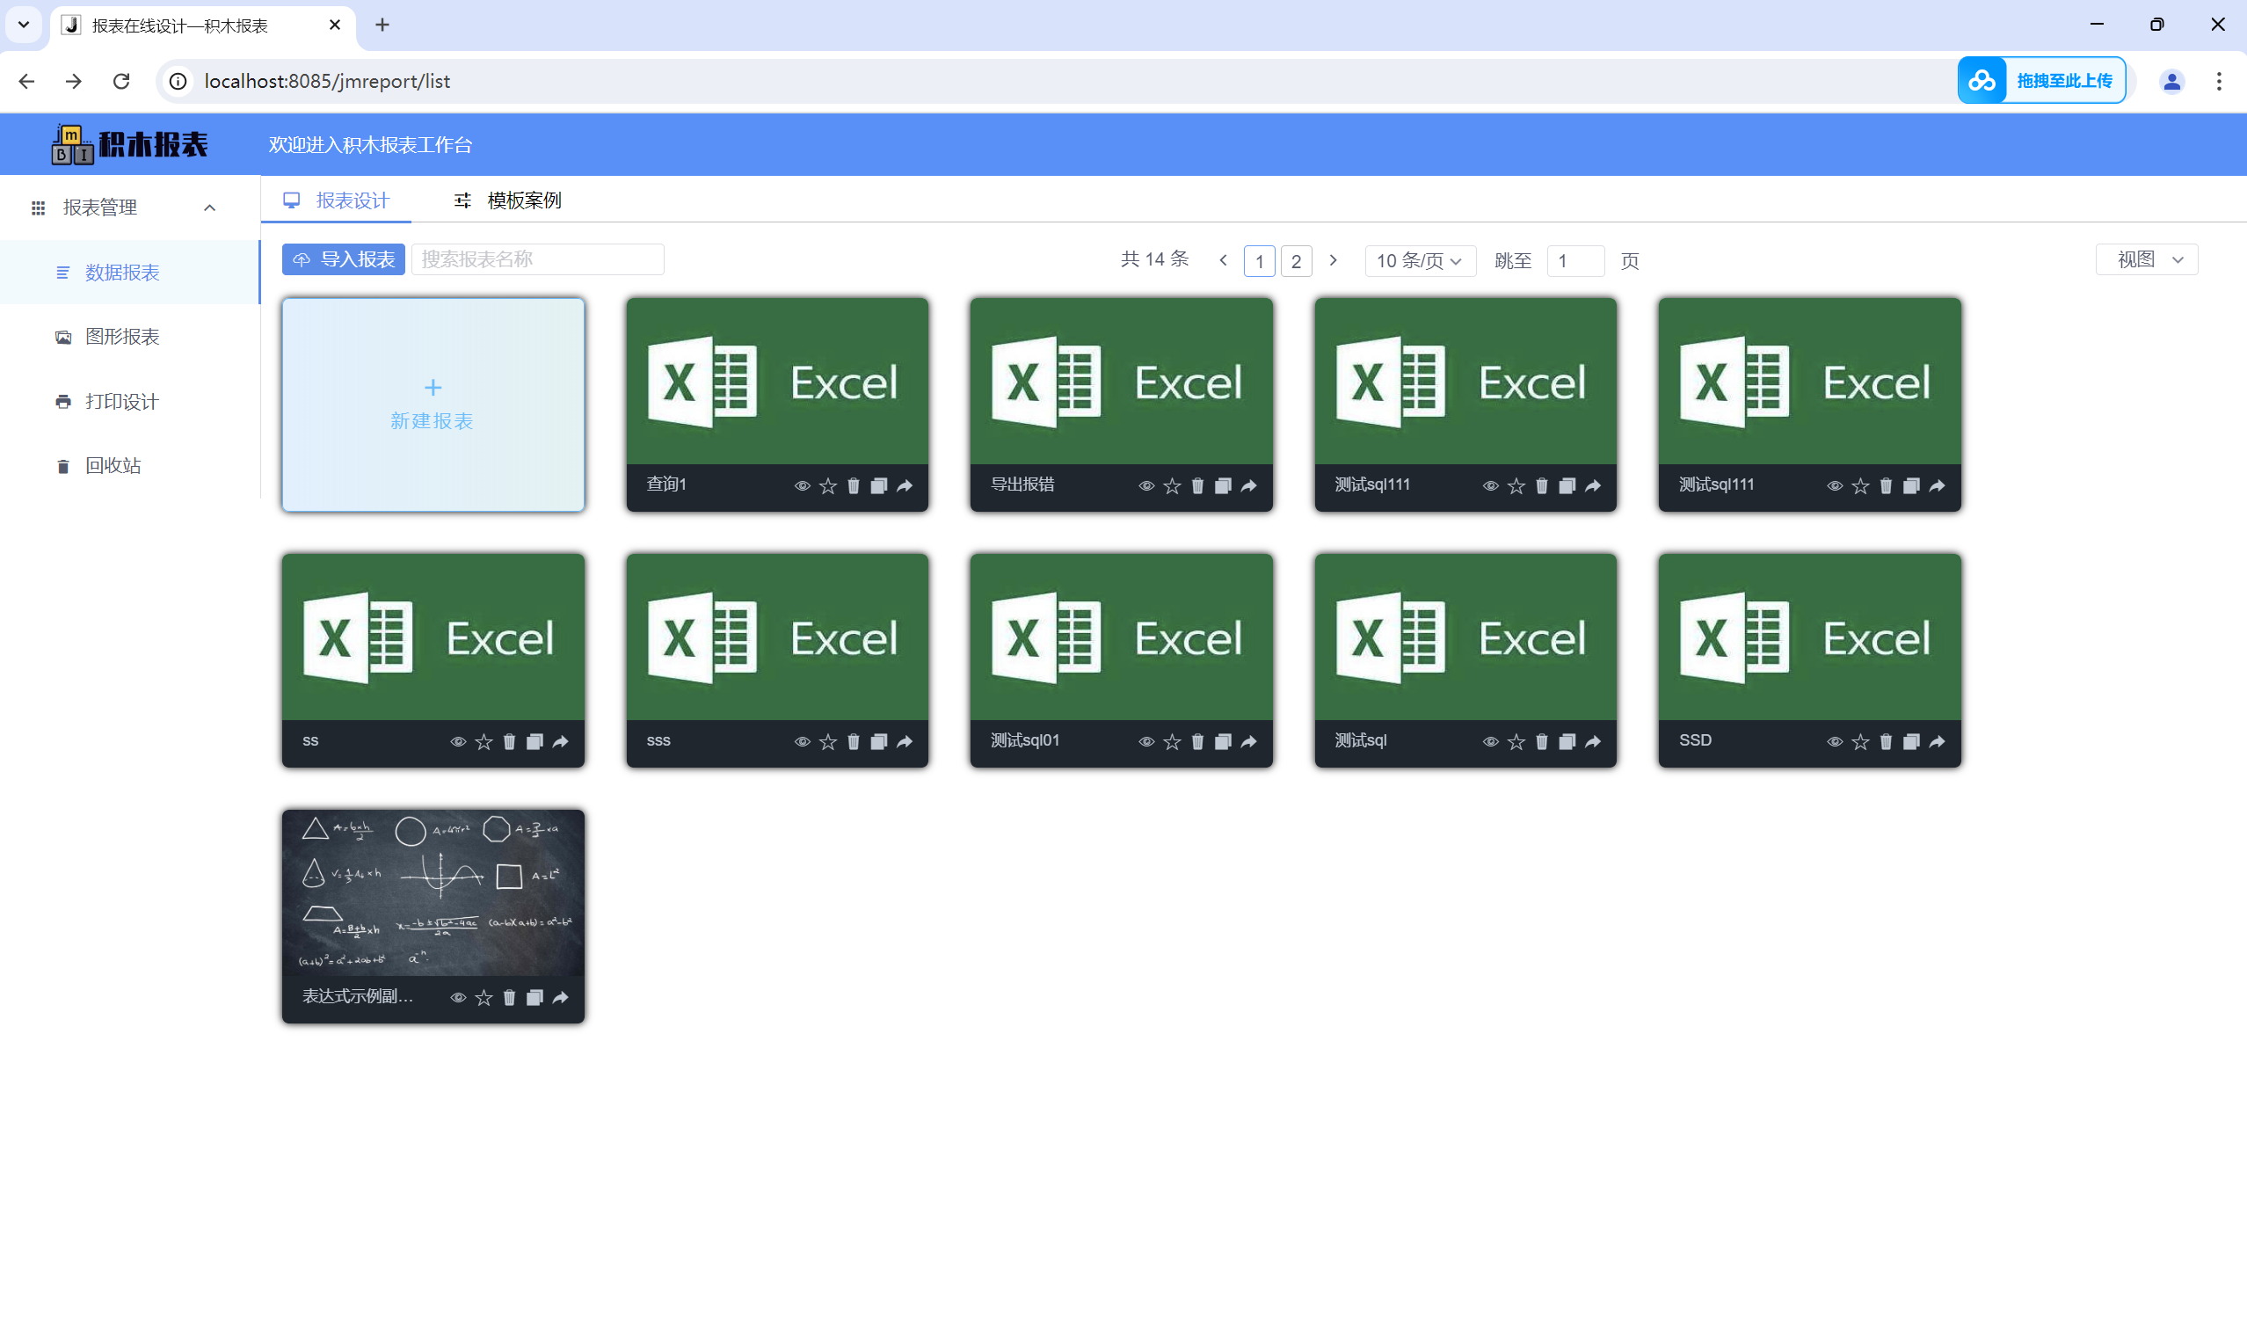
Task: Switch to the 模板案例 tab
Action: coord(507,200)
